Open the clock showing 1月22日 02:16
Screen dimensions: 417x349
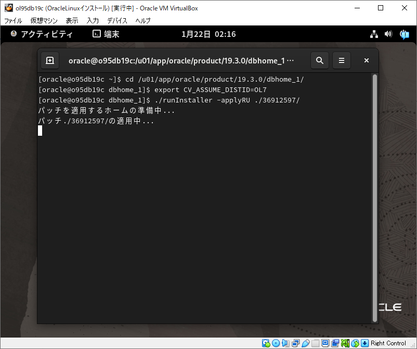click(208, 34)
